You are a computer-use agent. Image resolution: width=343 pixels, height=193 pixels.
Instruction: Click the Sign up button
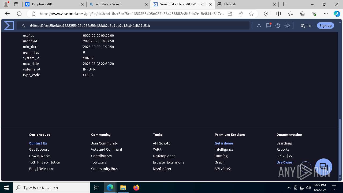[x=326, y=25]
